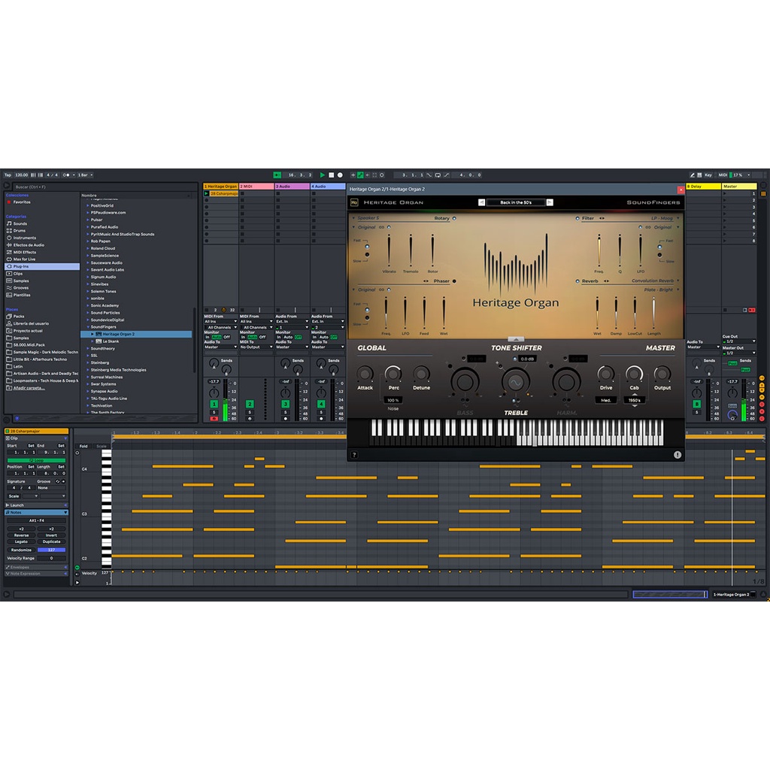Select the Max for Live category icon
This screenshot has width=770, height=770.
coord(9,259)
